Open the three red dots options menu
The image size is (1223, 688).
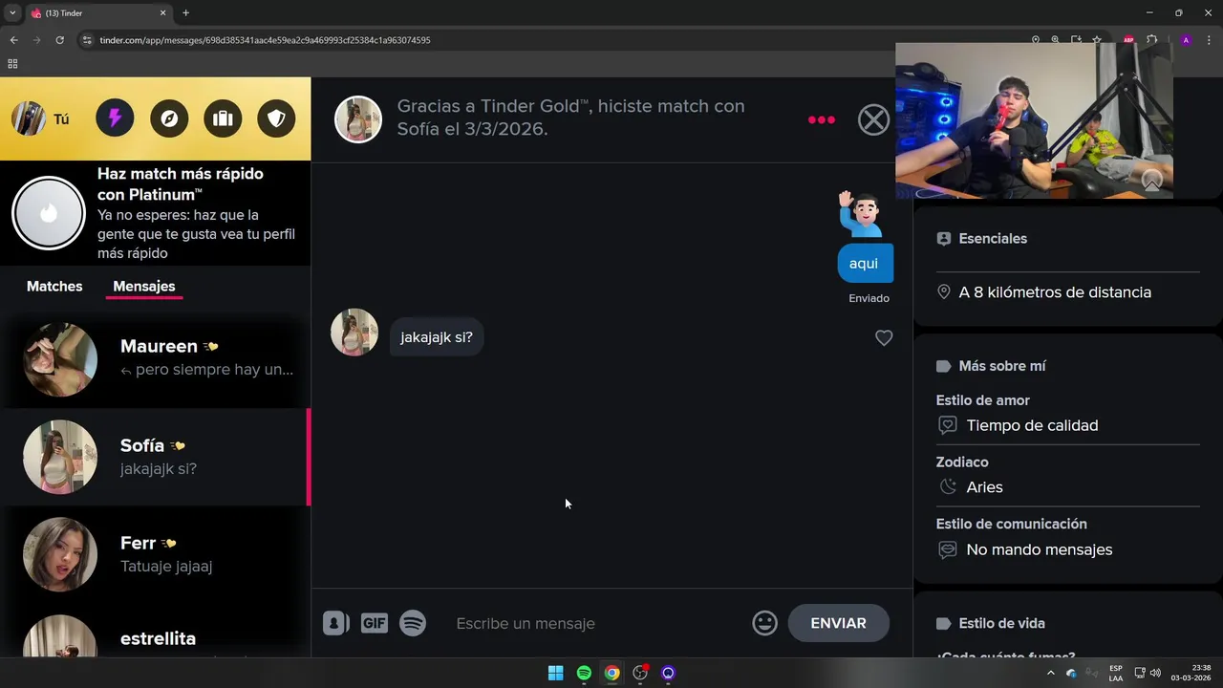tap(822, 119)
